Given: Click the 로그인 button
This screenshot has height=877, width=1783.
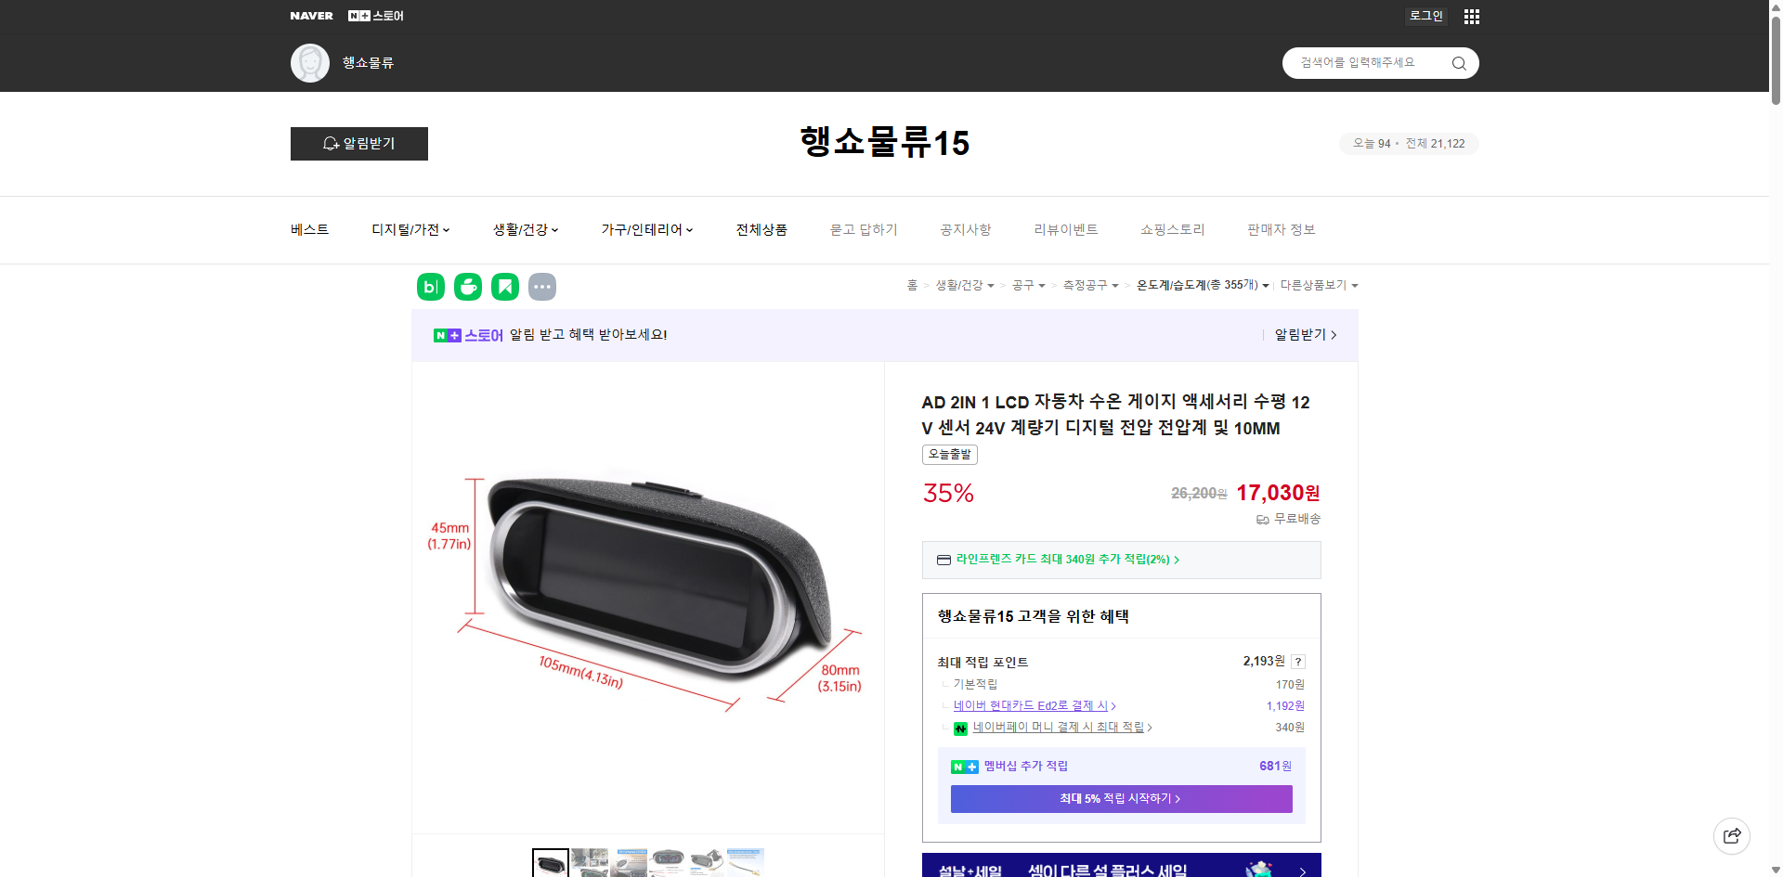Looking at the screenshot, I should 1425,16.
